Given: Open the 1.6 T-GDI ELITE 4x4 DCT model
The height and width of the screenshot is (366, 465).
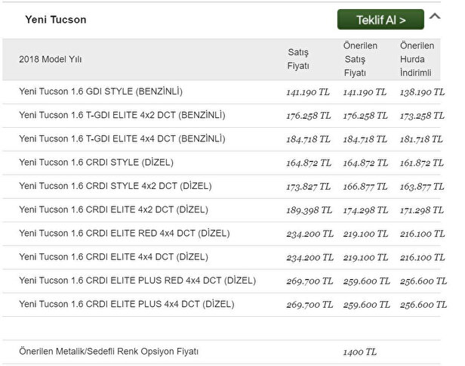Looking at the screenshot, I should click(x=122, y=139).
